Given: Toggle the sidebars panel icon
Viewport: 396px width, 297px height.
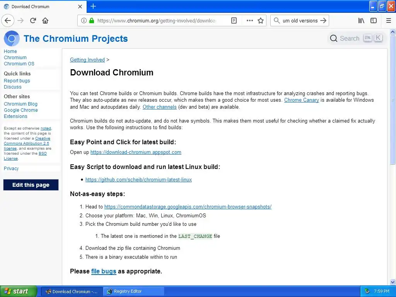Looking at the screenshot, I should [x=374, y=20].
